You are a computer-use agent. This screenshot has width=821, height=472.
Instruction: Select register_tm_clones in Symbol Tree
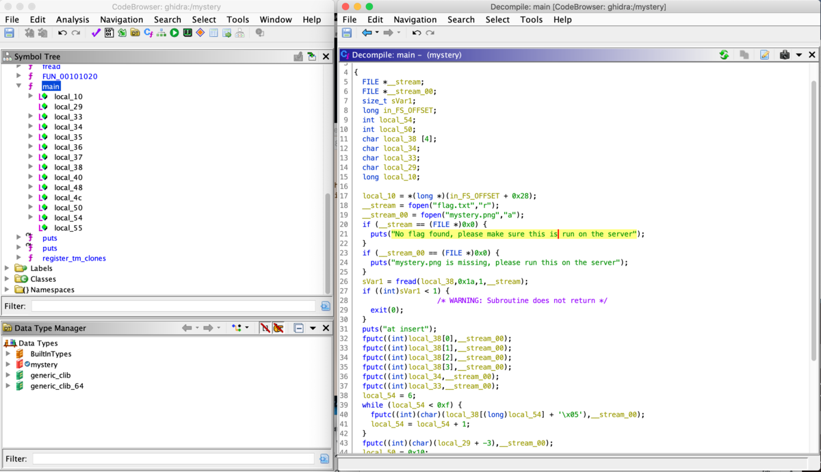(x=74, y=259)
